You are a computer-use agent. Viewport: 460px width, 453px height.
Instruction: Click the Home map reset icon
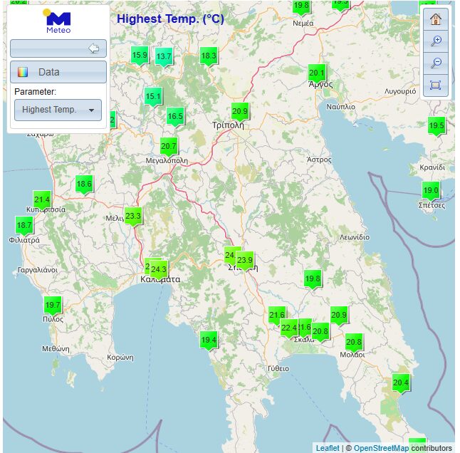point(436,19)
